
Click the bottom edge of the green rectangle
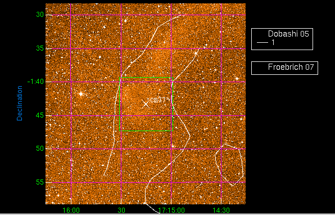(x=146, y=131)
